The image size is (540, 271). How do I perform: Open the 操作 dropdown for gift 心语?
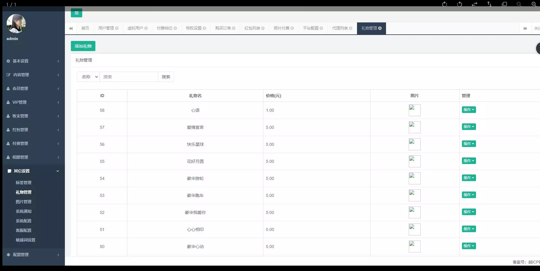[469, 110]
